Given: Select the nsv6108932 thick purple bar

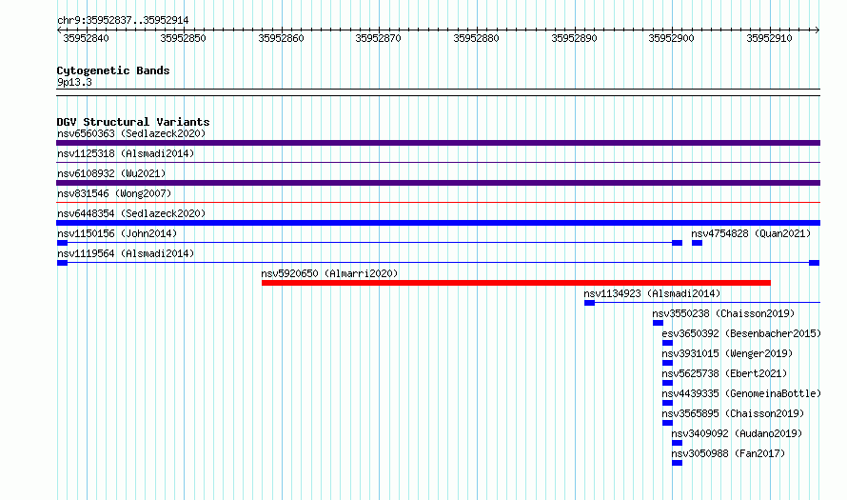Looking at the screenshot, I should tap(438, 183).
